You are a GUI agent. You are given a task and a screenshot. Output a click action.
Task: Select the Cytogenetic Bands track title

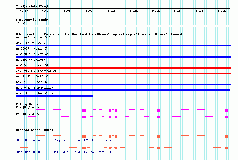pyautogui.click(x=32, y=20)
